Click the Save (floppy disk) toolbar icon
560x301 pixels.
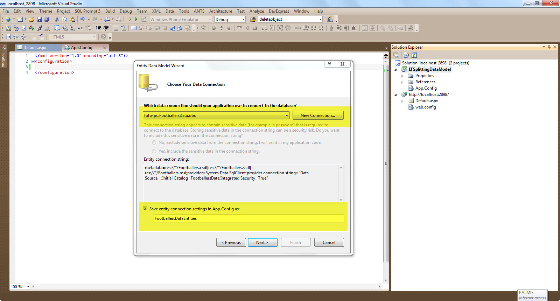pos(39,19)
